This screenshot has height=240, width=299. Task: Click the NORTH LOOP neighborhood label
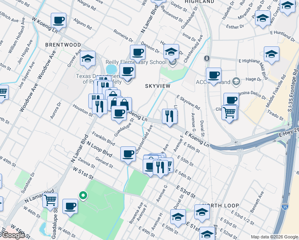point(221,206)
